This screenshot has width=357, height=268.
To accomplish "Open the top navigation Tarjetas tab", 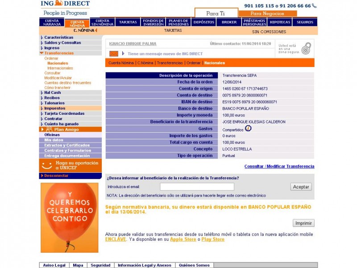I will click(x=128, y=22).
